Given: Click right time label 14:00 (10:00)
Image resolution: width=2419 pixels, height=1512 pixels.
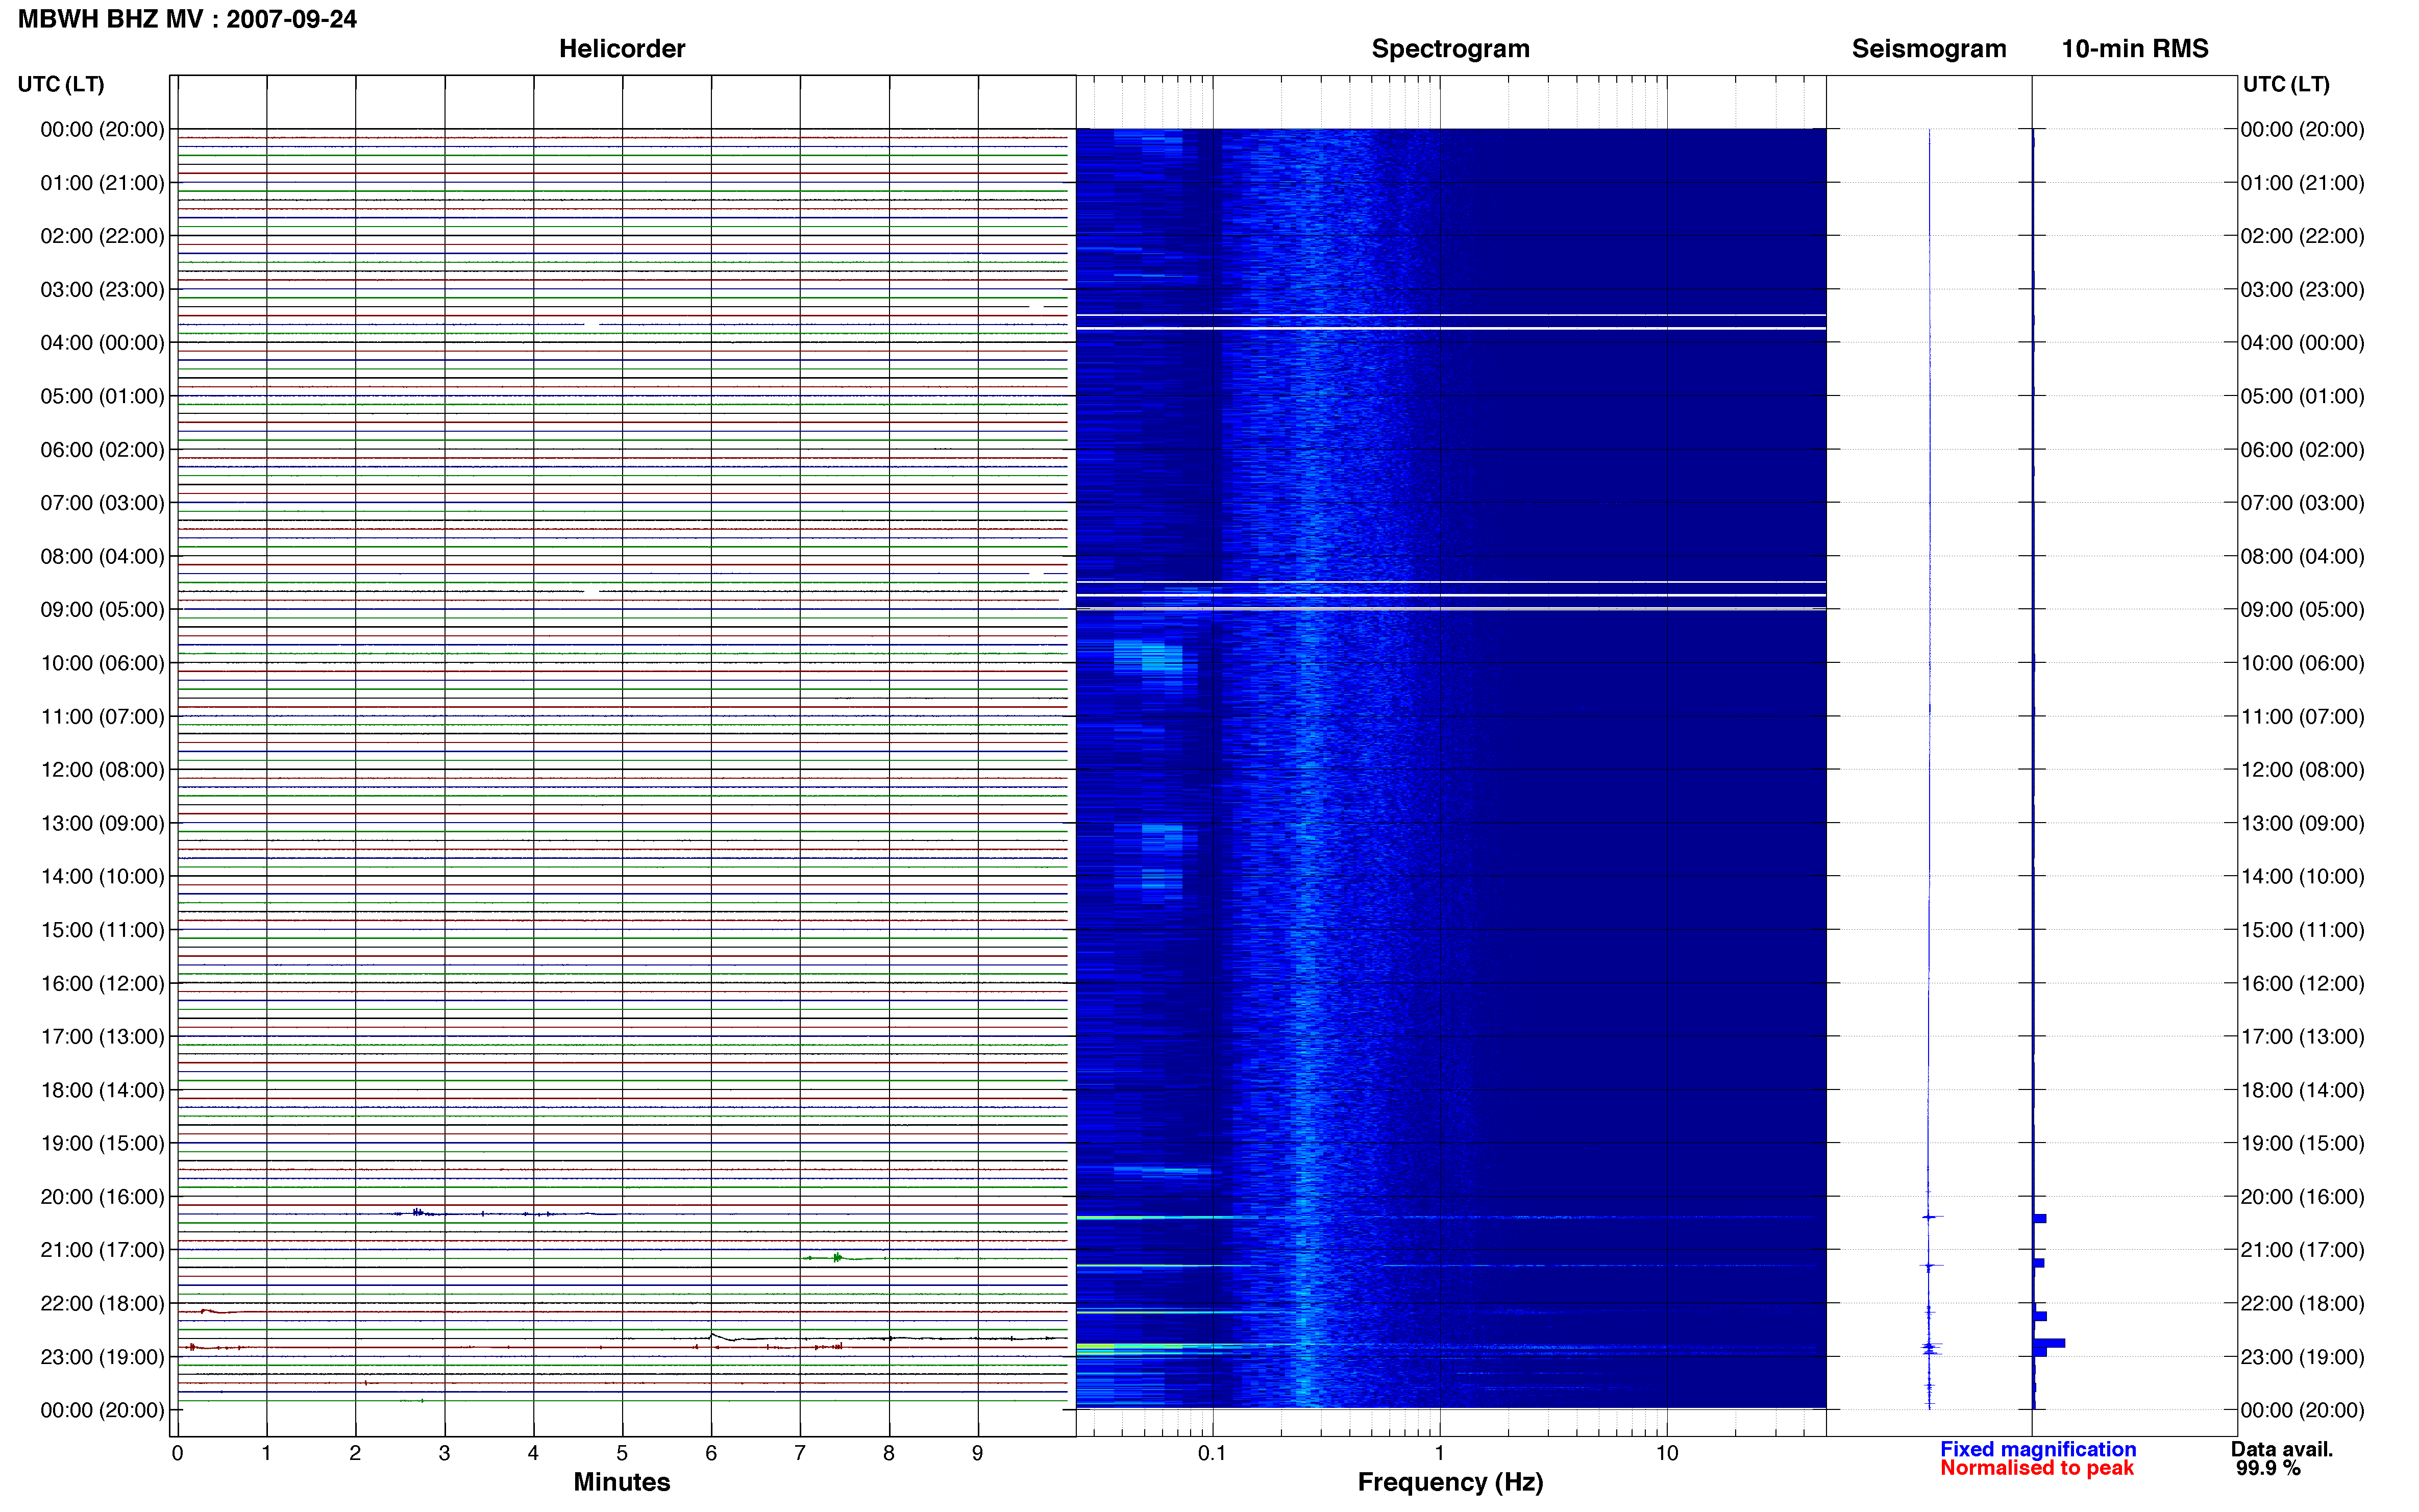Looking at the screenshot, I should pyautogui.click(x=2302, y=877).
